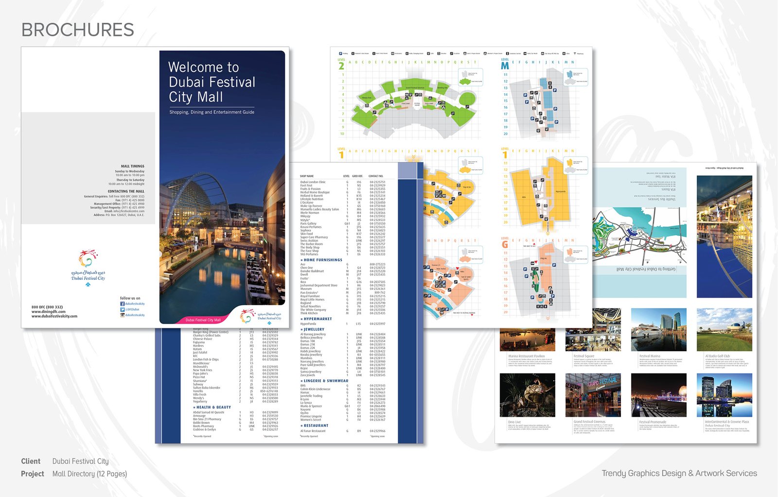
Task: Click the Dubai Festival City client name in the footer
Action: [81, 461]
